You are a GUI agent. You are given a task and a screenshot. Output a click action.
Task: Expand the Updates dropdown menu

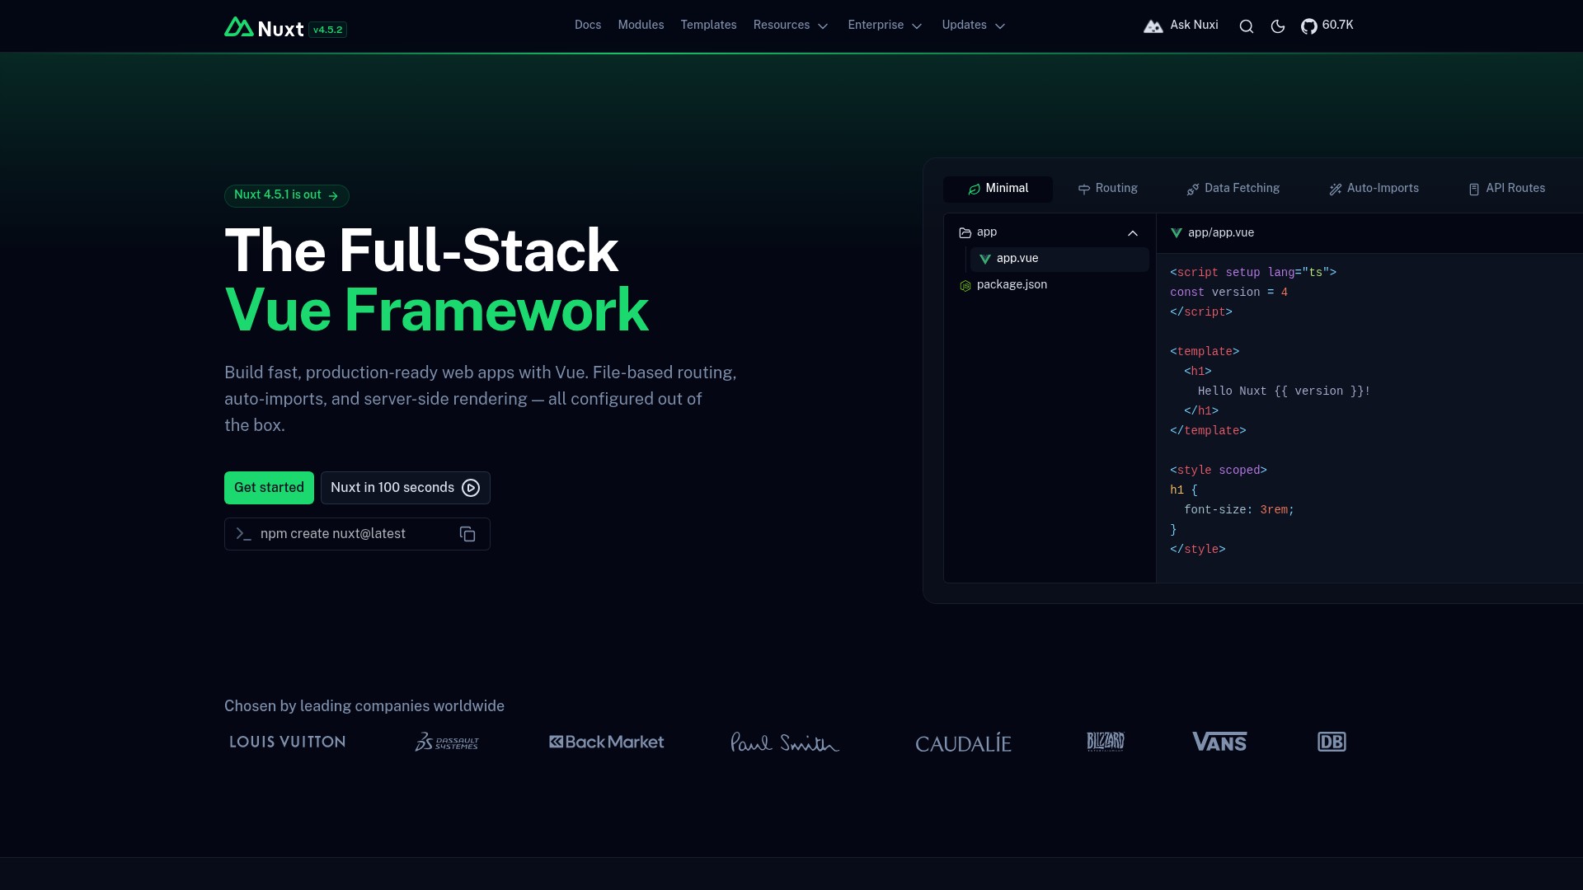[975, 26]
